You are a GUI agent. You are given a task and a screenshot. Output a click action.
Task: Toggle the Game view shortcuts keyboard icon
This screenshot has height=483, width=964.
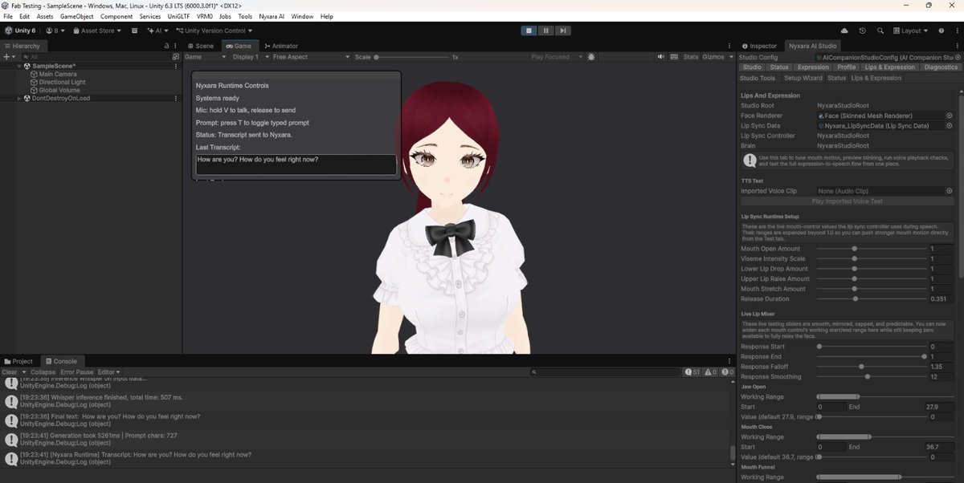(674, 57)
